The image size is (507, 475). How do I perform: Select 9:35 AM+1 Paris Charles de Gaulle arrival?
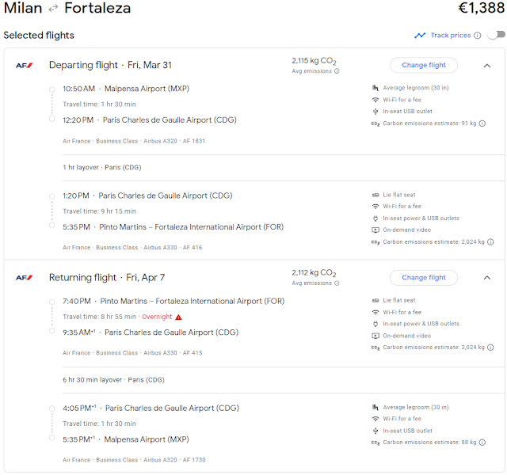coord(151,332)
